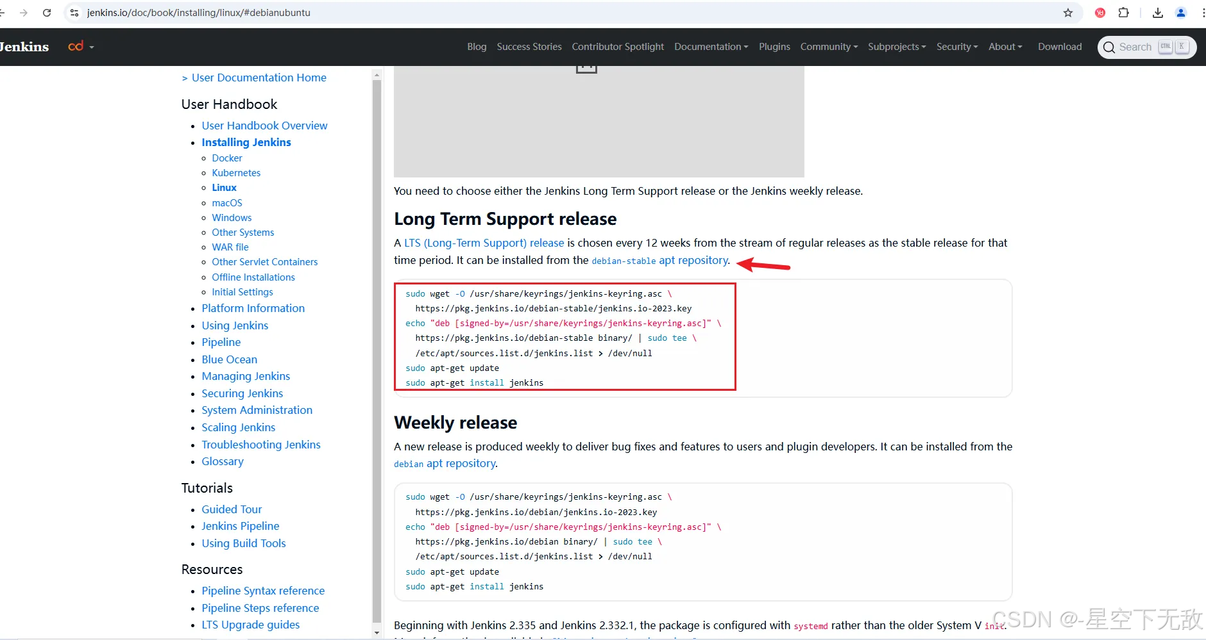Image resolution: width=1206 pixels, height=640 pixels.
Task: Open Pipeline Syntax reference link
Action: click(263, 591)
